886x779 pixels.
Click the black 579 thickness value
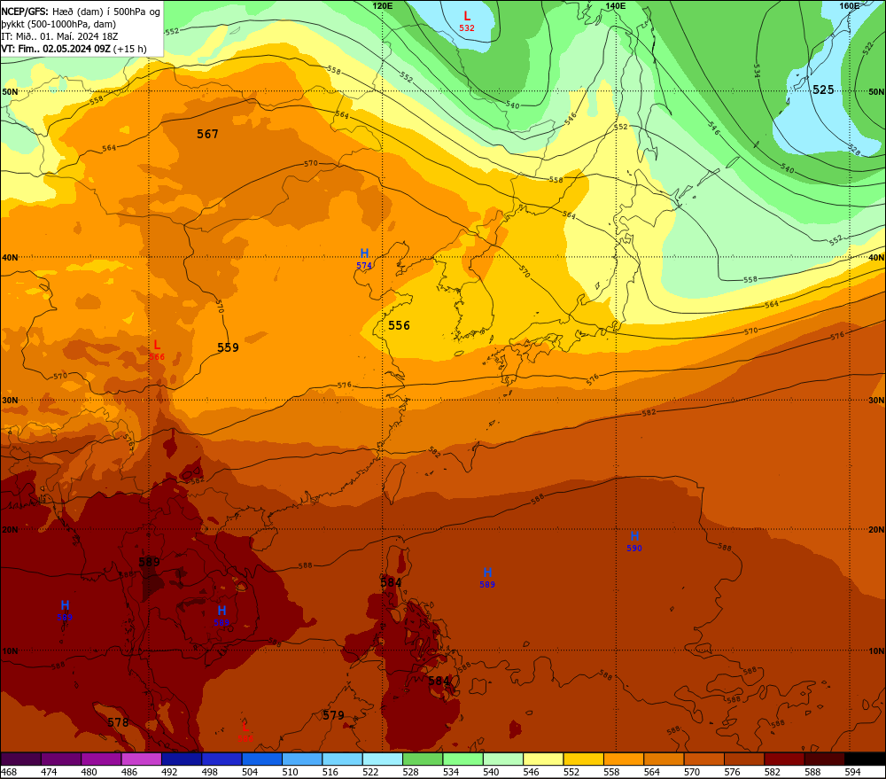[x=333, y=715]
